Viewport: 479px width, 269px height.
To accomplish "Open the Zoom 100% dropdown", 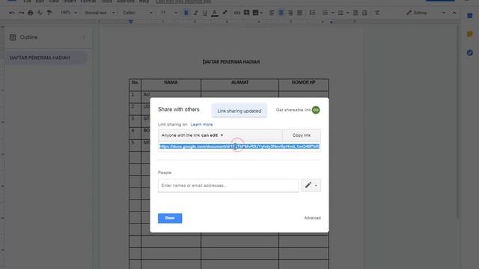I will click(69, 13).
